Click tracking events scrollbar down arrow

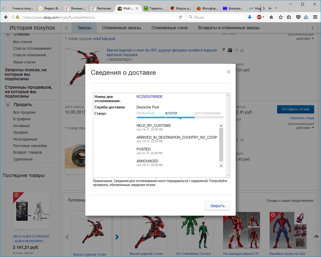coord(221,166)
